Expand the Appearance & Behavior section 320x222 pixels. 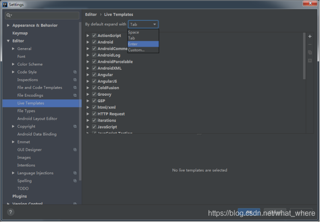point(8,25)
